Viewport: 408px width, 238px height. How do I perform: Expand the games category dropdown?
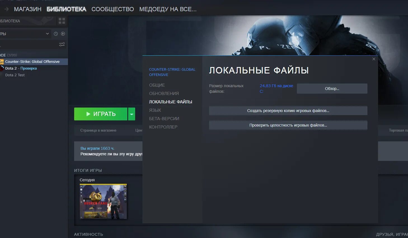tap(47, 34)
